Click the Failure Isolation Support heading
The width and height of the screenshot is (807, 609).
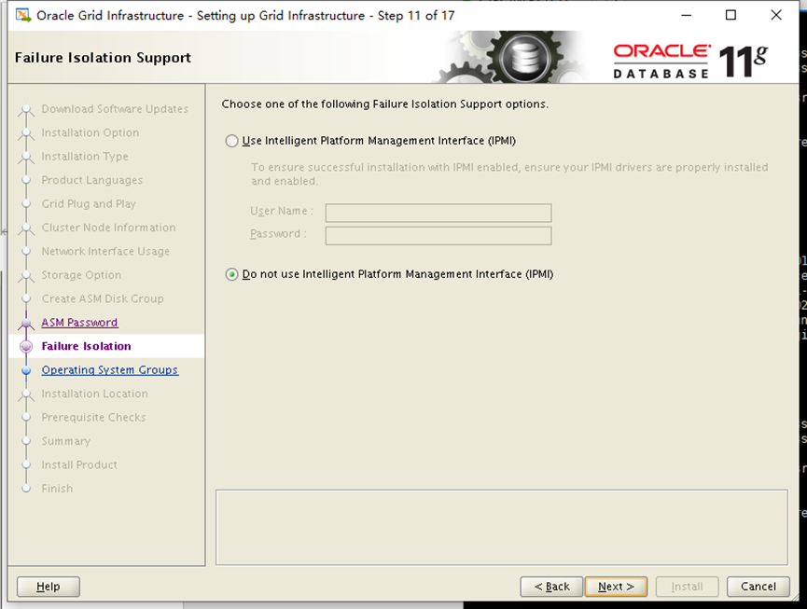click(103, 58)
